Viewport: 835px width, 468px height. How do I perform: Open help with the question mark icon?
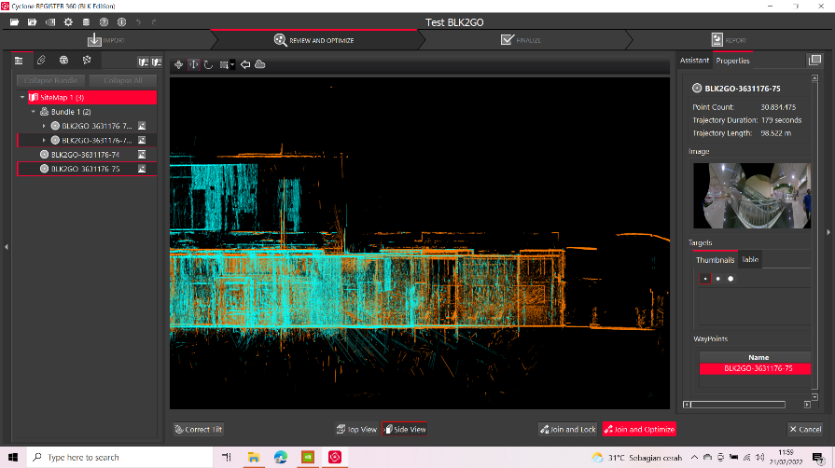coord(104,21)
